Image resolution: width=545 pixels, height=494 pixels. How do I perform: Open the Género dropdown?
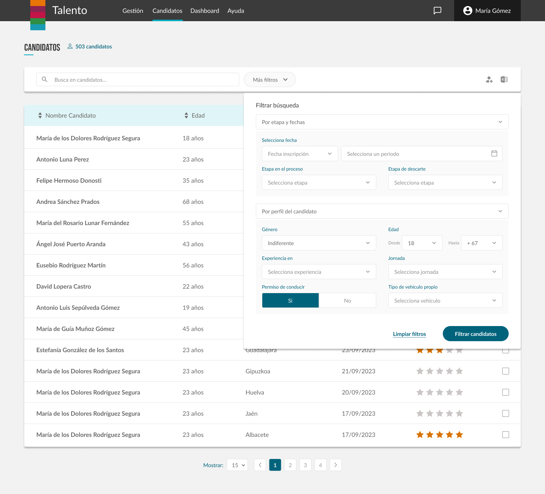319,243
